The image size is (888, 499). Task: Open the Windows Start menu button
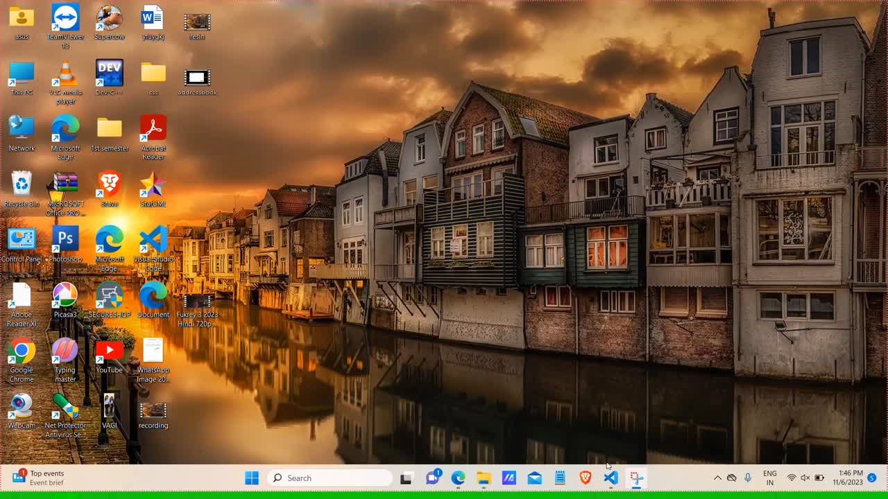[x=252, y=478]
